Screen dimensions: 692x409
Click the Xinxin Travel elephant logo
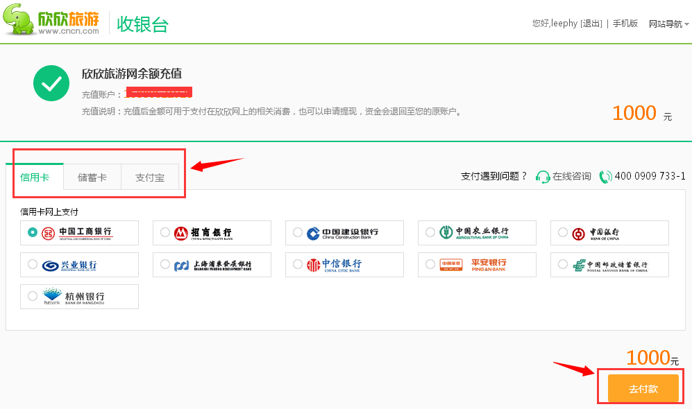point(19,19)
